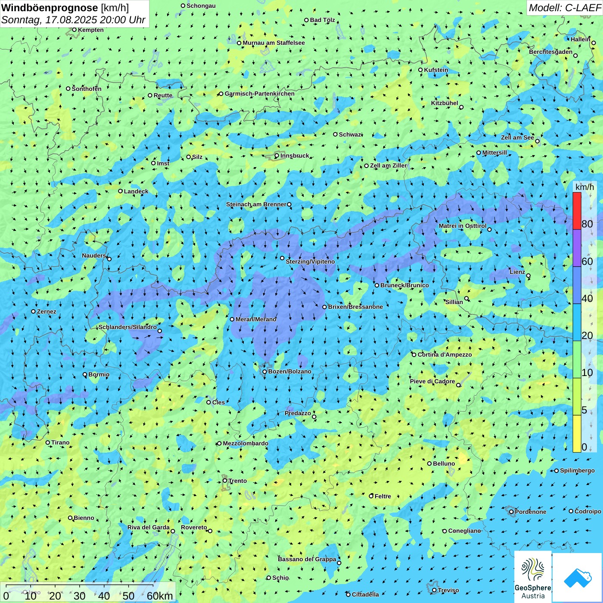Click the Schlanders/Silandro label
Screen dimensions: 603x603
[127, 327]
